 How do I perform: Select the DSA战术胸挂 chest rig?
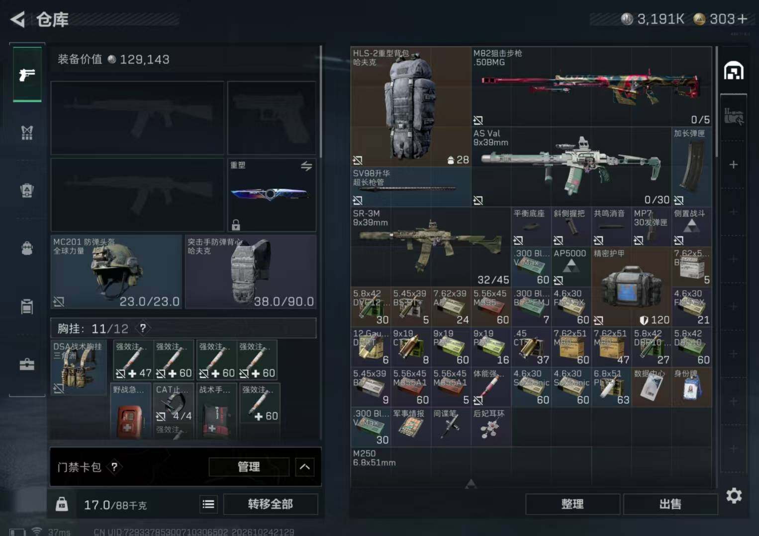79,367
